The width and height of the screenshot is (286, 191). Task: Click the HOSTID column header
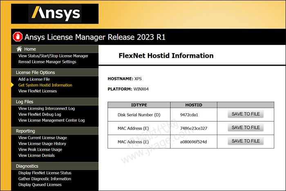click(x=194, y=105)
